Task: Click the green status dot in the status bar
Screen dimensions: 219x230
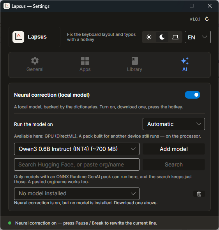Action: click(10, 223)
